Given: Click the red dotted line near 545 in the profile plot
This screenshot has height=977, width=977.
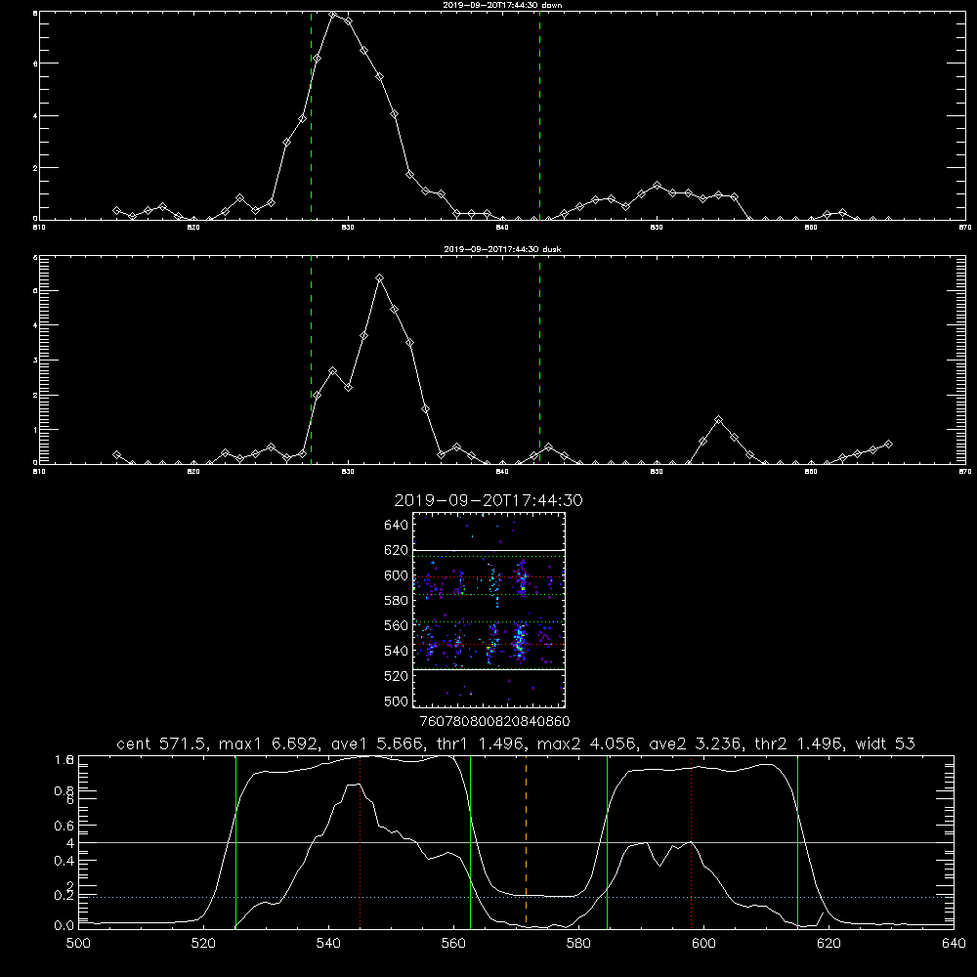Looking at the screenshot, I should coord(361,842).
